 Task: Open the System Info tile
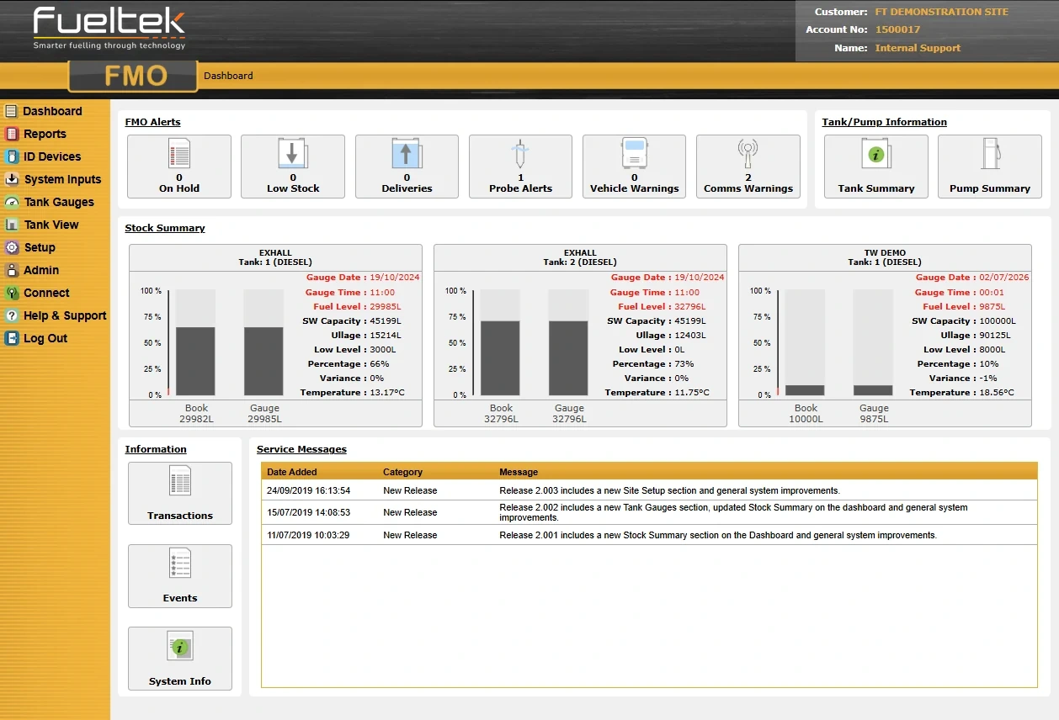point(180,659)
